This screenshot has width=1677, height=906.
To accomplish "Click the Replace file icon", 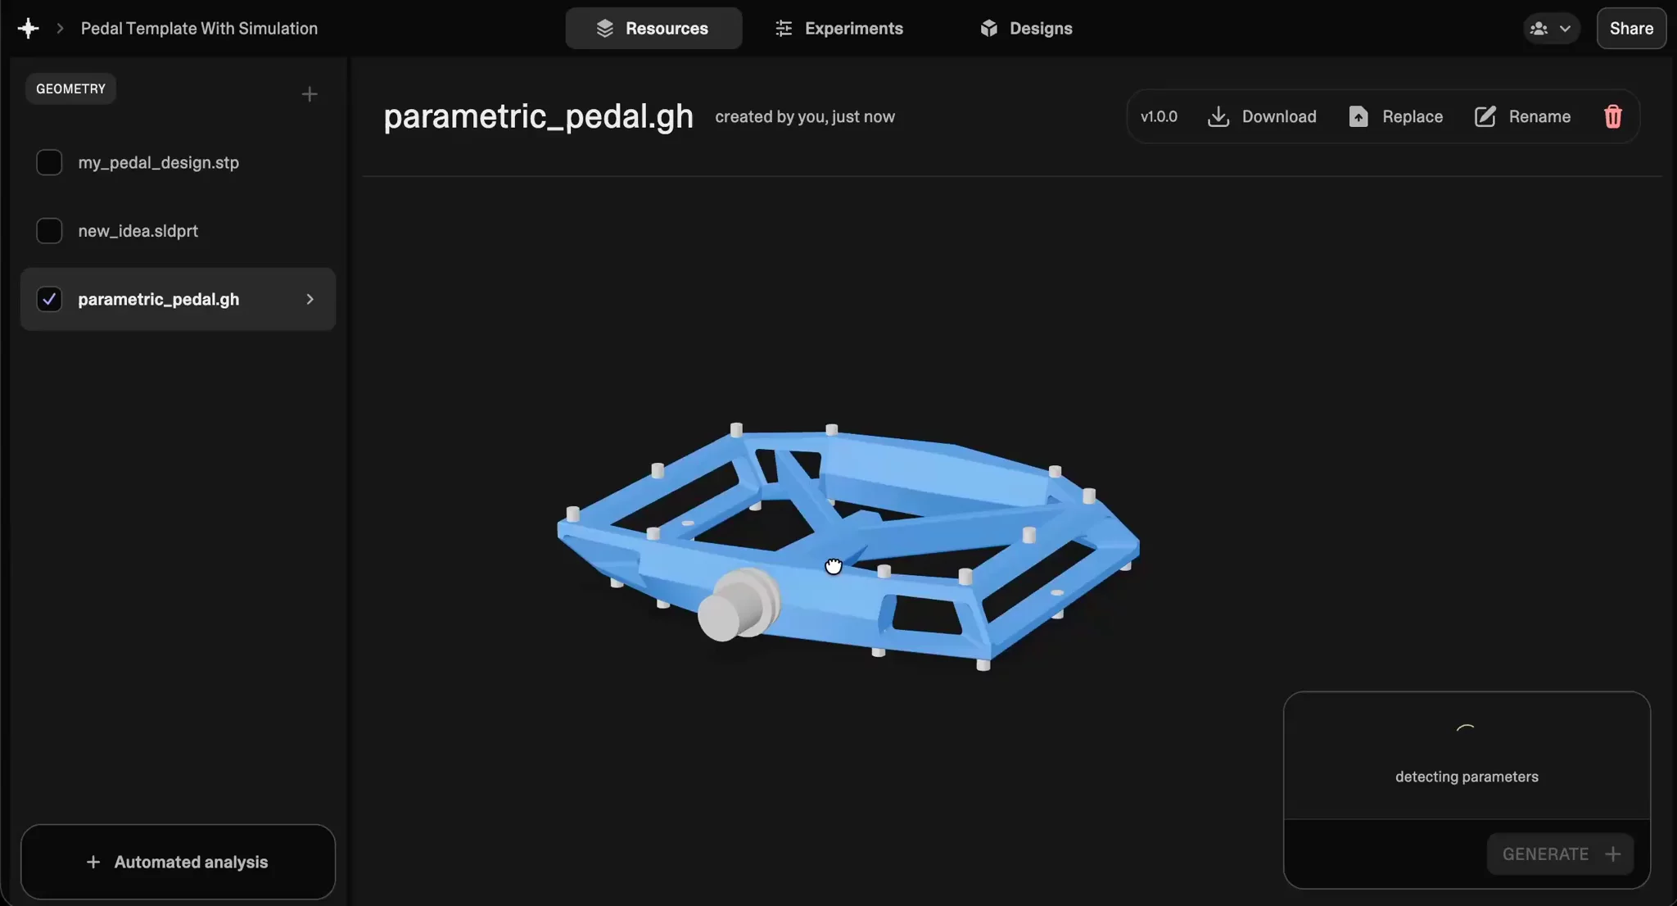I will 1358,116.
